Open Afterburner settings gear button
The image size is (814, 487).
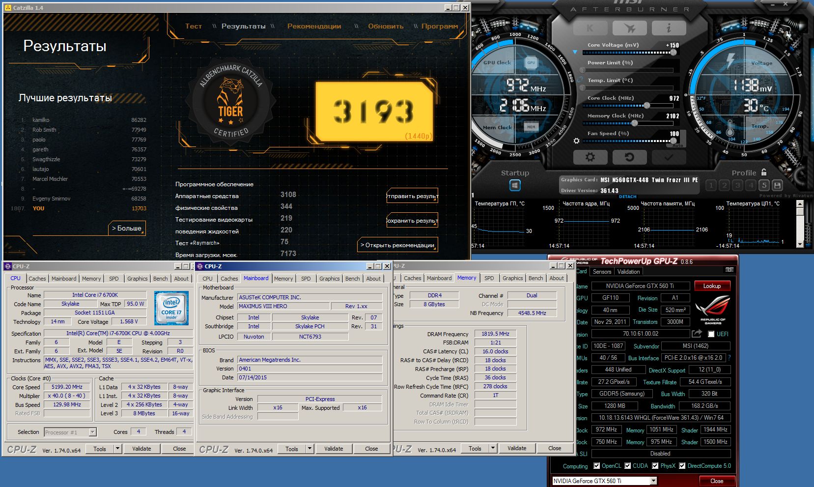[590, 157]
